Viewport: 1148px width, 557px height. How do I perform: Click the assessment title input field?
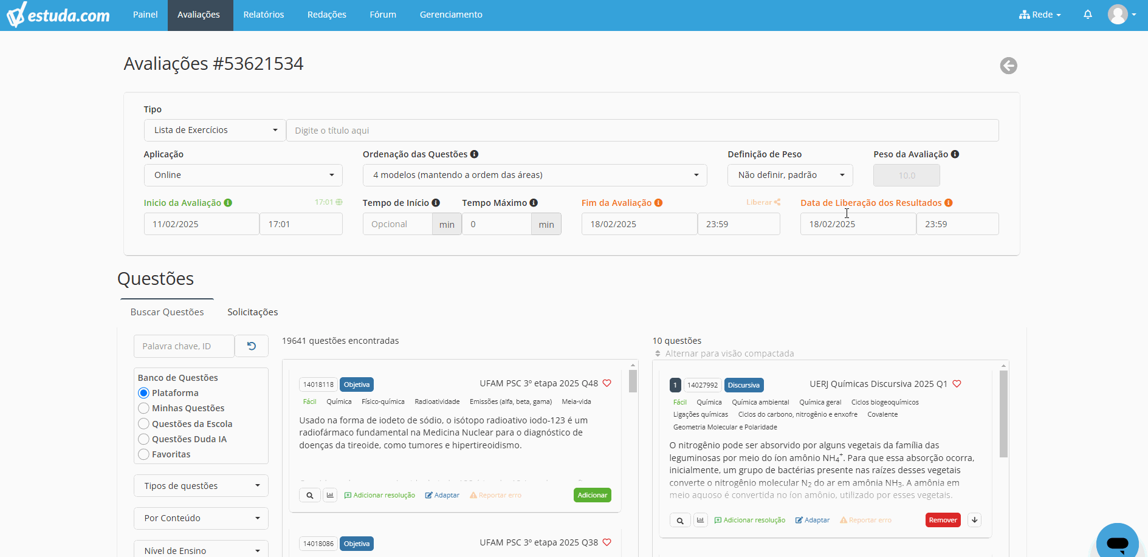point(642,131)
